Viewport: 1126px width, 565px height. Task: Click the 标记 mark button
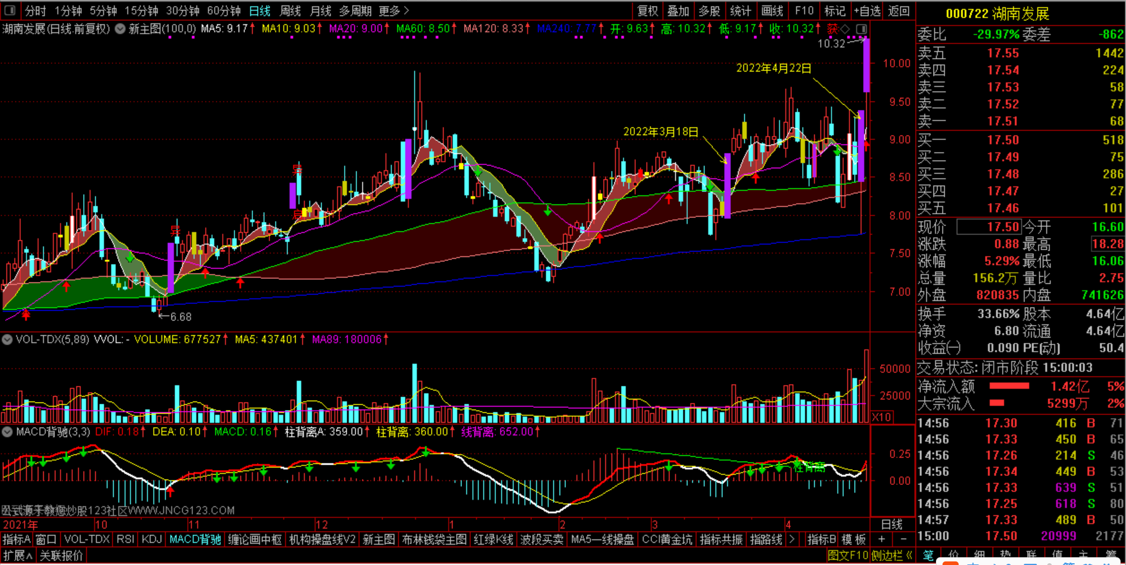(835, 11)
